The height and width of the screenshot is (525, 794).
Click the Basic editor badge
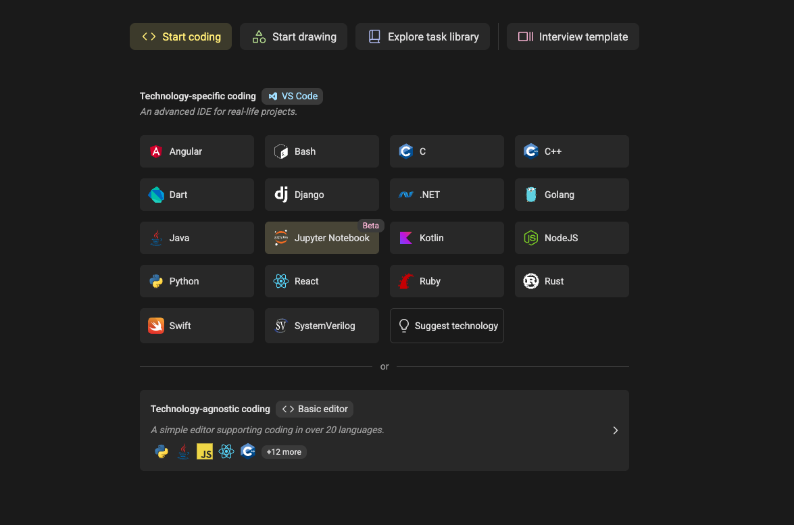point(314,409)
